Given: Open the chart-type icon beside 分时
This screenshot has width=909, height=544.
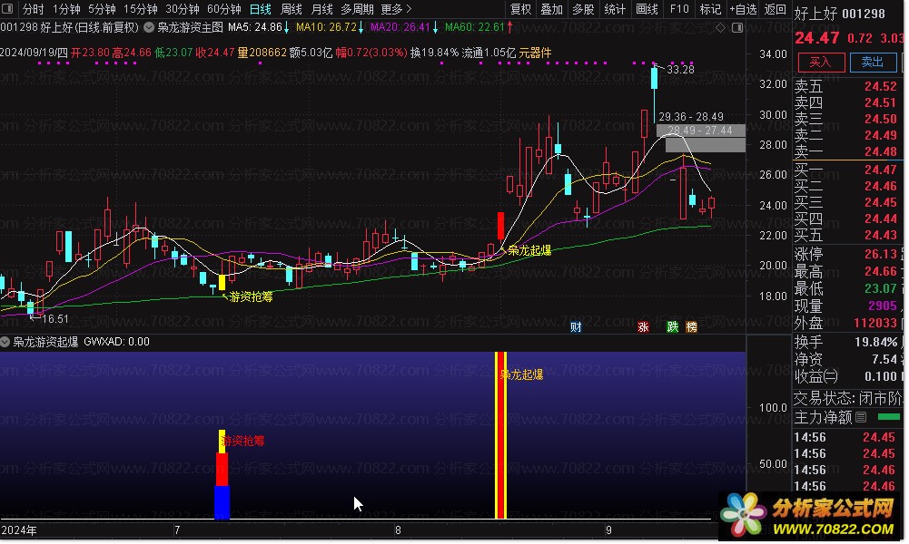Looking at the screenshot, I should point(9,9).
